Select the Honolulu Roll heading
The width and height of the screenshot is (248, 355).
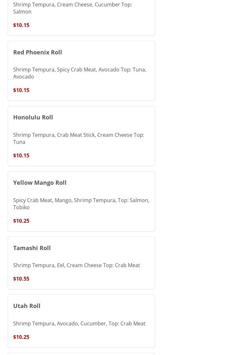(x=33, y=117)
